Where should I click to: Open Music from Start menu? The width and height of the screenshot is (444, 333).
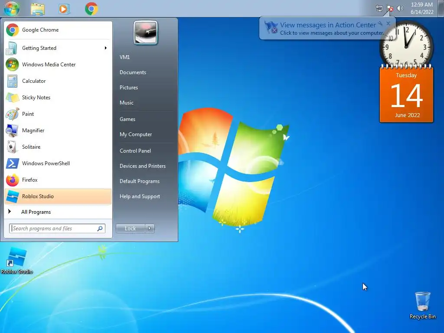tap(126, 103)
